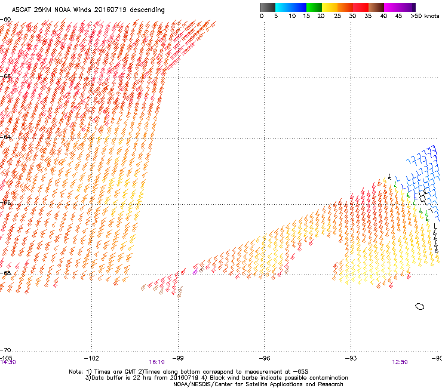Click the '-96' longitude axis label

tap(265, 358)
